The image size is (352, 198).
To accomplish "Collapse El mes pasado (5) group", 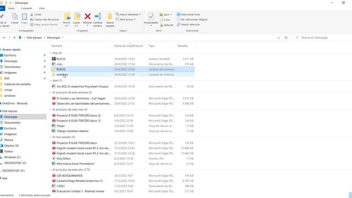I will (x=50, y=137).
